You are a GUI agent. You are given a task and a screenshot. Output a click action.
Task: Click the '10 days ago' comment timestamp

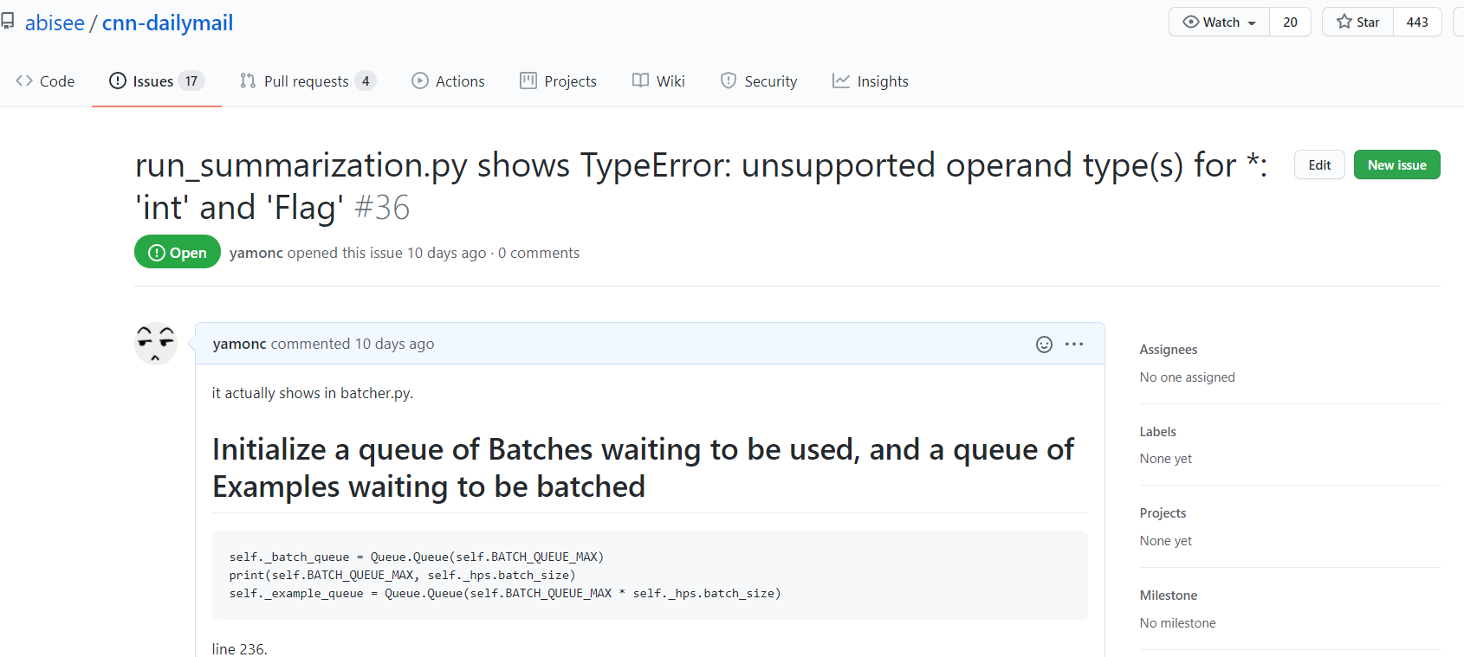coord(394,344)
